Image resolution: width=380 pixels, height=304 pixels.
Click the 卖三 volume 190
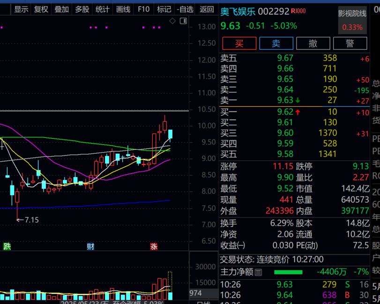point(330,79)
